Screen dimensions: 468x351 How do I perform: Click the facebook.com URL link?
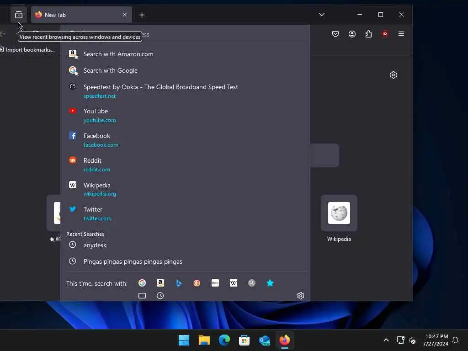pyautogui.click(x=101, y=145)
